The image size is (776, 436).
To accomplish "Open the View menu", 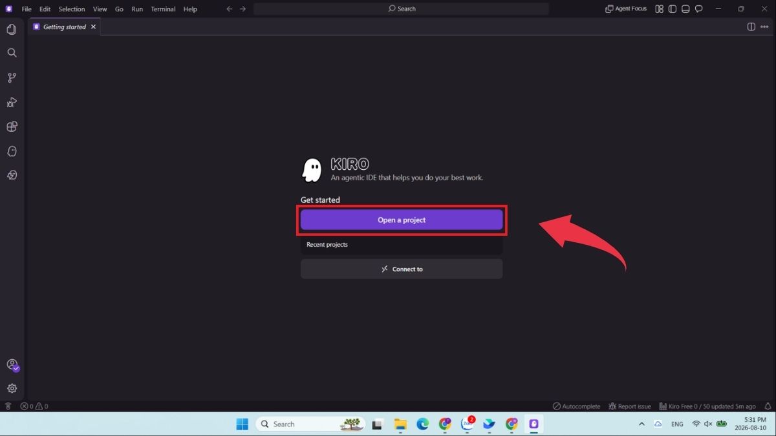I will coord(100,9).
